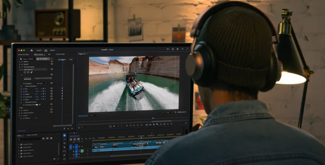Go to the Home screen icon
This screenshot has width=325, height=165.
coord(31,50)
